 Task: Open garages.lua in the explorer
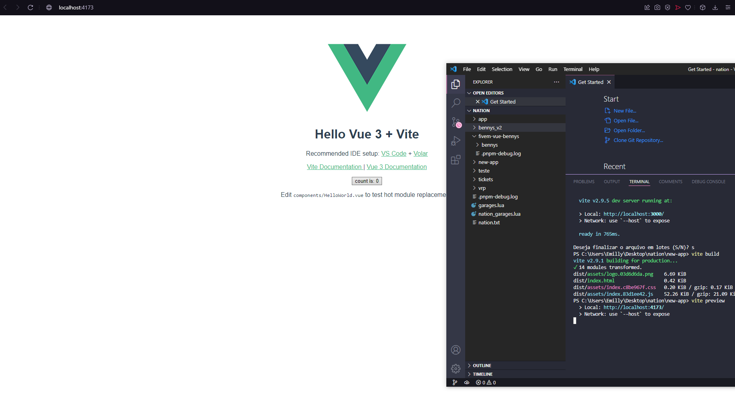coord(515,206)
